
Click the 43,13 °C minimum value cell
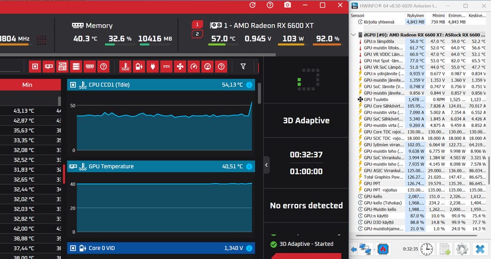pyautogui.click(x=24, y=111)
